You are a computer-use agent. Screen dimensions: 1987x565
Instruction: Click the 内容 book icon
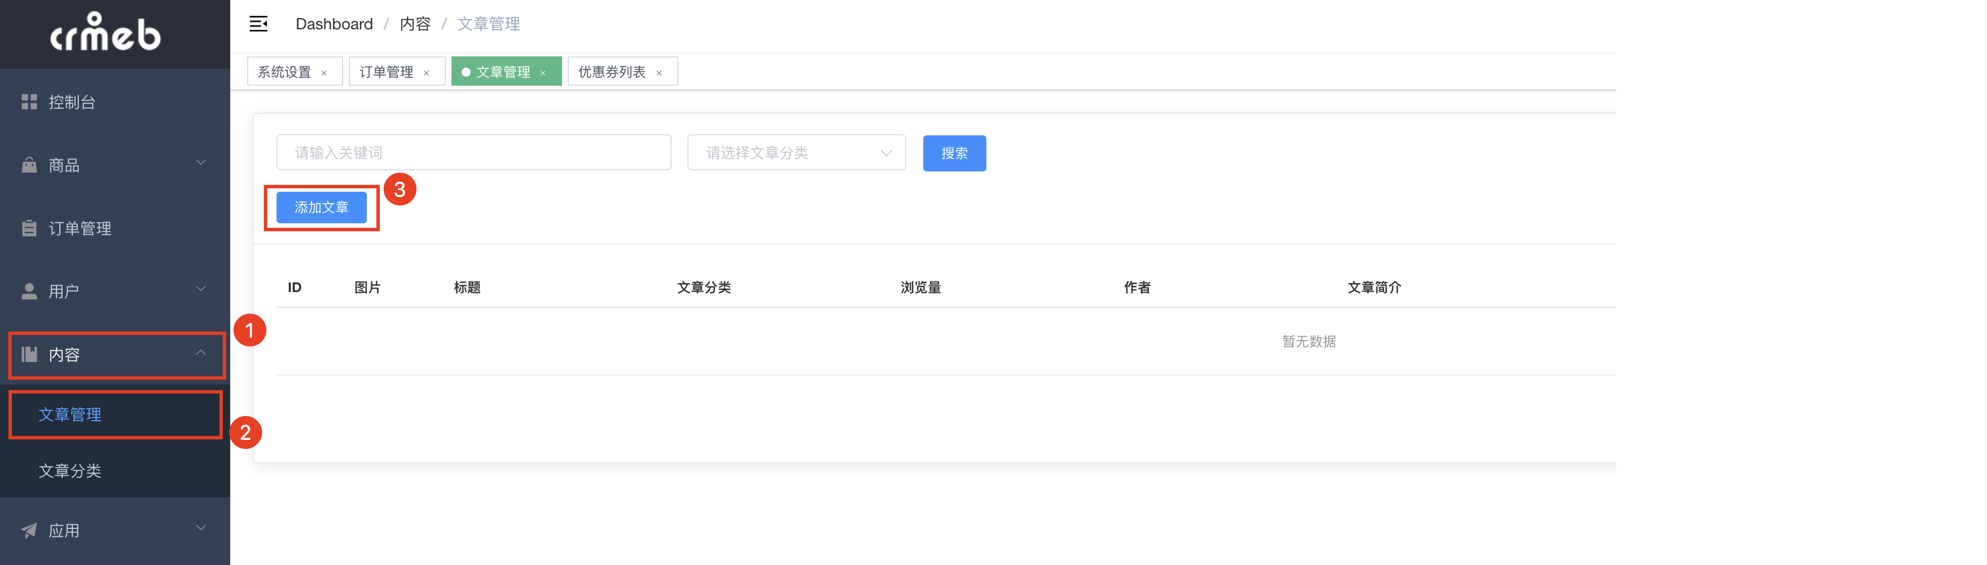29,355
